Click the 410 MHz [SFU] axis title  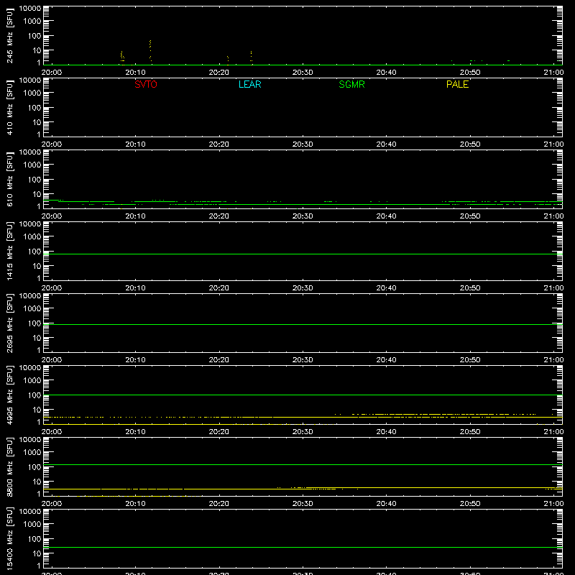(x=9, y=107)
